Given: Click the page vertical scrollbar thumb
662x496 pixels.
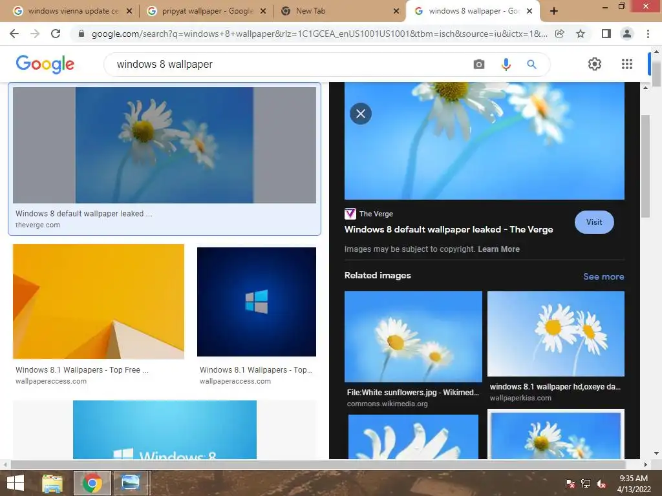Looking at the screenshot, I should click(x=656, y=74).
